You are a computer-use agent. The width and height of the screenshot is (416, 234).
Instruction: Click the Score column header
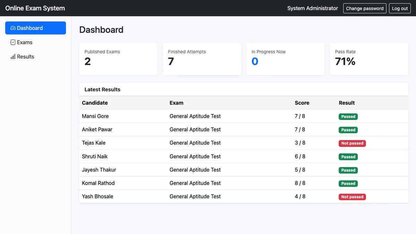click(302, 103)
